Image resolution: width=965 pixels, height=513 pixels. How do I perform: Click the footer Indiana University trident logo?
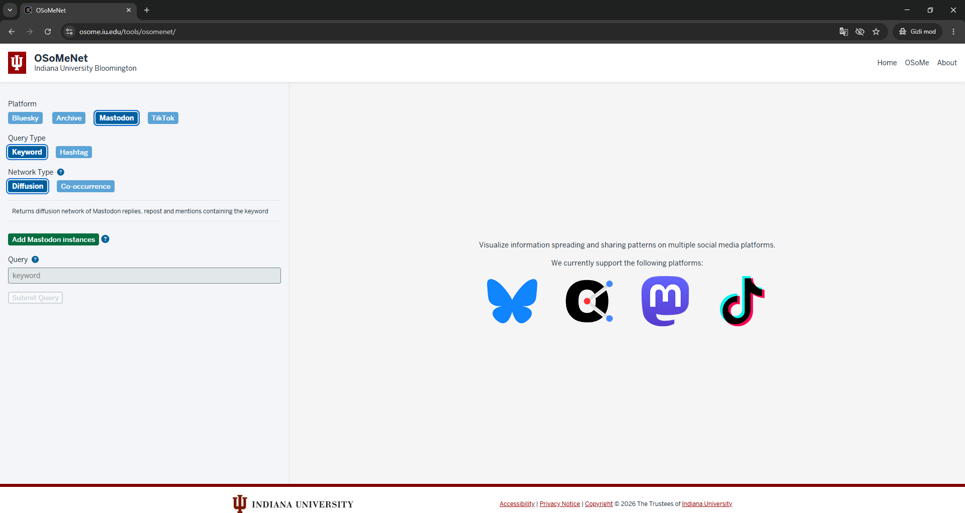(x=240, y=503)
